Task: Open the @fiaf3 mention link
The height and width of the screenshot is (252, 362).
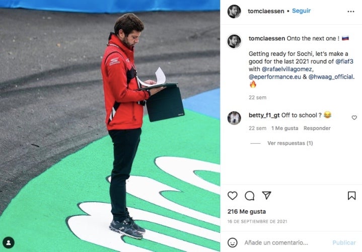Action: [x=344, y=61]
